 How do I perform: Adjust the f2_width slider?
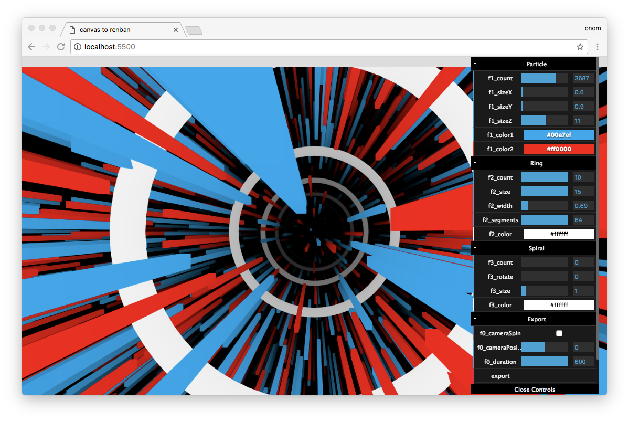point(545,206)
